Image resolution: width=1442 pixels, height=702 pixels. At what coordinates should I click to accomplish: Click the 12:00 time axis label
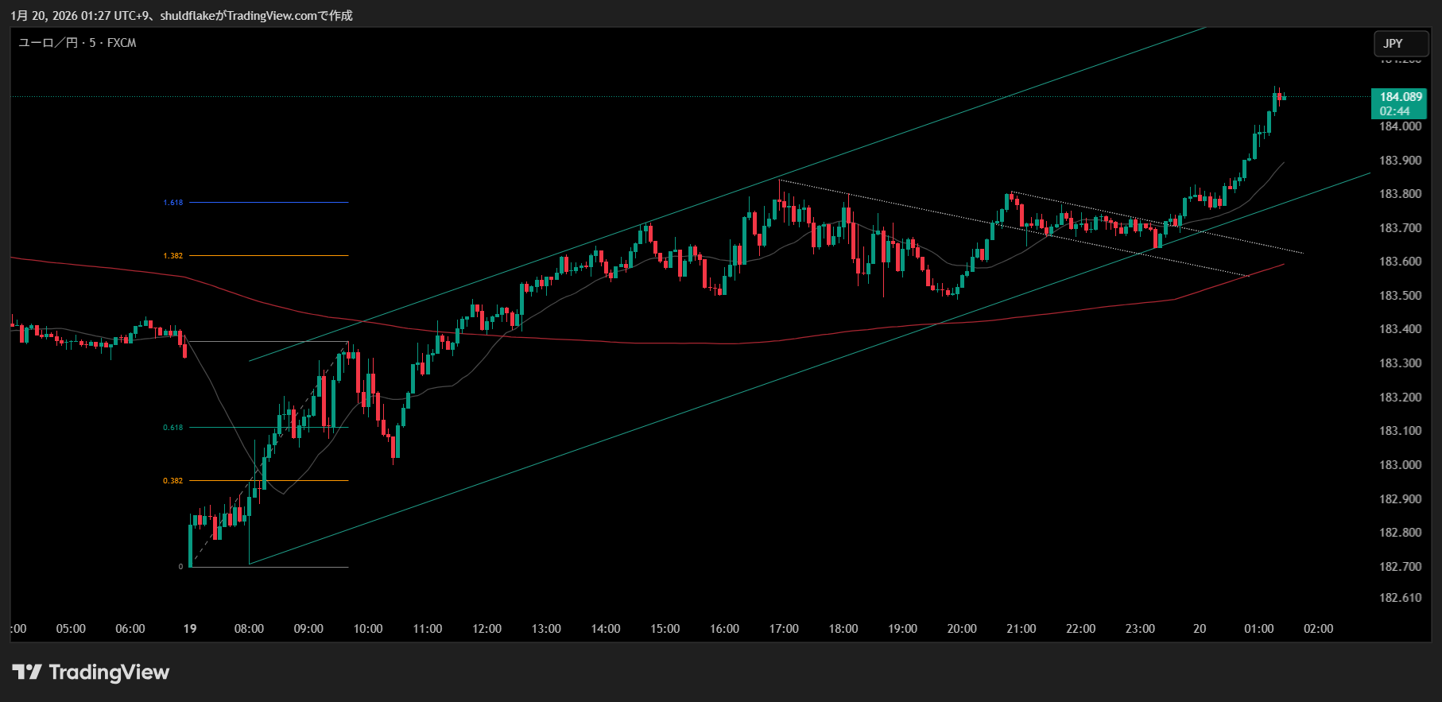486,629
